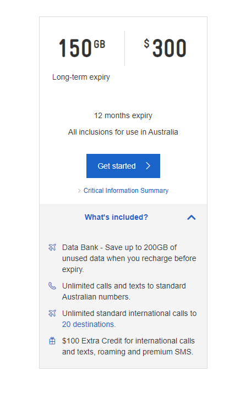Image resolution: width=246 pixels, height=394 pixels.
Task: Collapse the section using the up chevron
Action: coord(192,218)
